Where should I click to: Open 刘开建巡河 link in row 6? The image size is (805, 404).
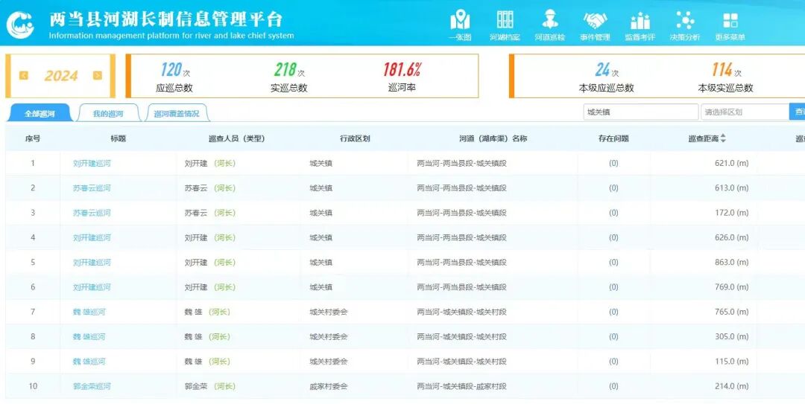click(x=92, y=287)
